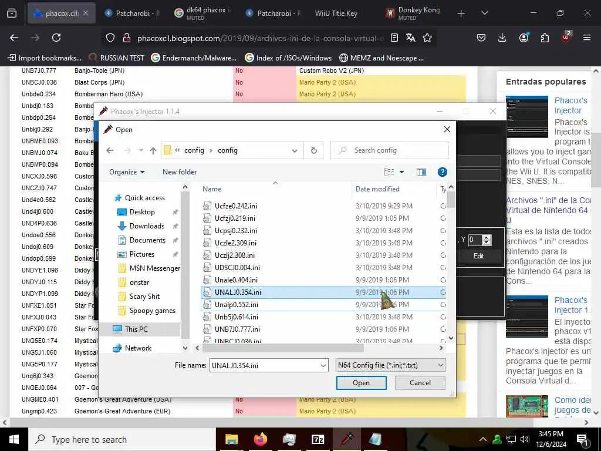Open Firefox application menu

(587, 38)
